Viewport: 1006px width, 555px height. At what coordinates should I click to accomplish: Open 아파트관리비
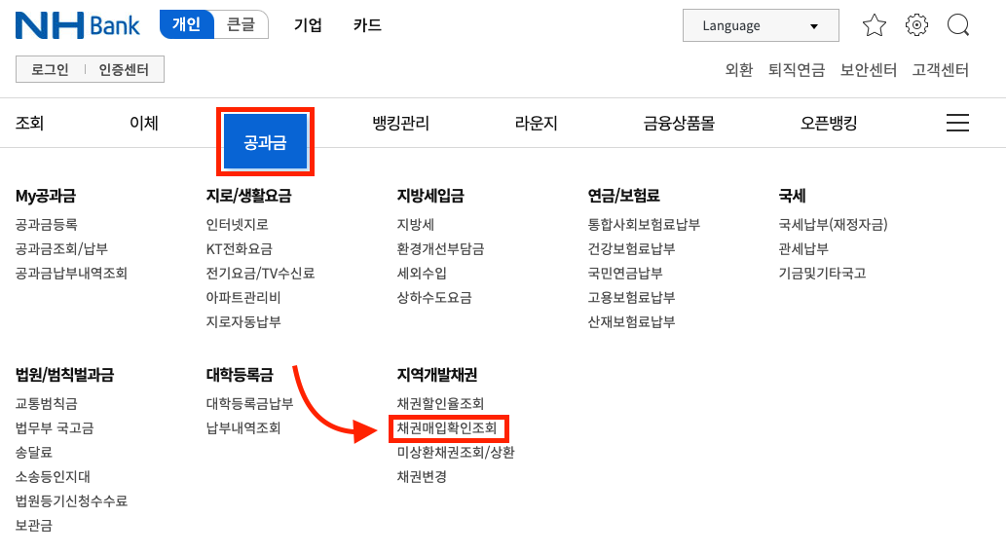tap(243, 298)
